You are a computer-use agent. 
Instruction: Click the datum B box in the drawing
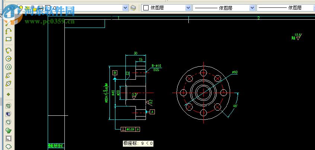115,73
